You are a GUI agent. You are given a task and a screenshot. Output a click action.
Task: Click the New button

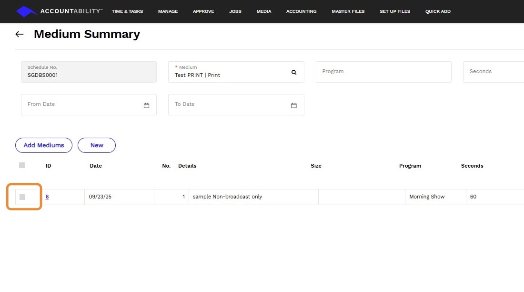(x=97, y=145)
